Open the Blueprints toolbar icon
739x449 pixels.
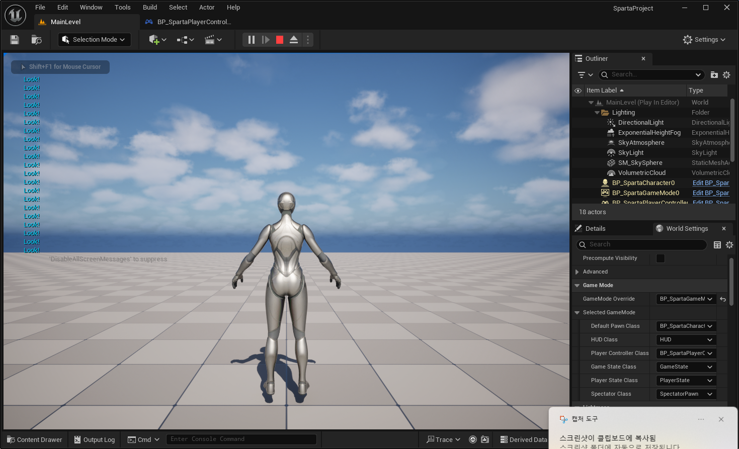(x=185, y=40)
